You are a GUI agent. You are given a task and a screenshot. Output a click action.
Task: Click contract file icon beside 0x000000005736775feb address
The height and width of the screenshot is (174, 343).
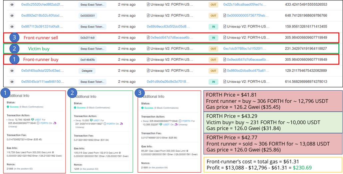pyautogui.click(x=225, y=16)
